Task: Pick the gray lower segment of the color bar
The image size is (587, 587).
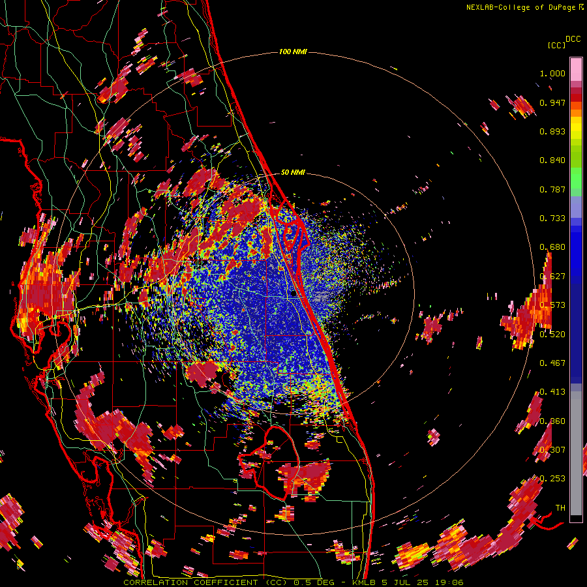Action: (576, 453)
